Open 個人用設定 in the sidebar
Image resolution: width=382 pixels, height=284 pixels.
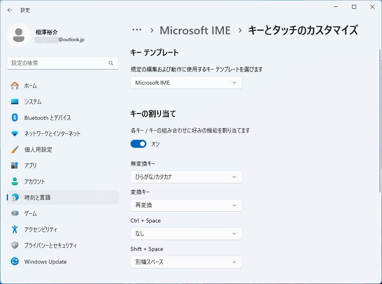click(x=63, y=149)
